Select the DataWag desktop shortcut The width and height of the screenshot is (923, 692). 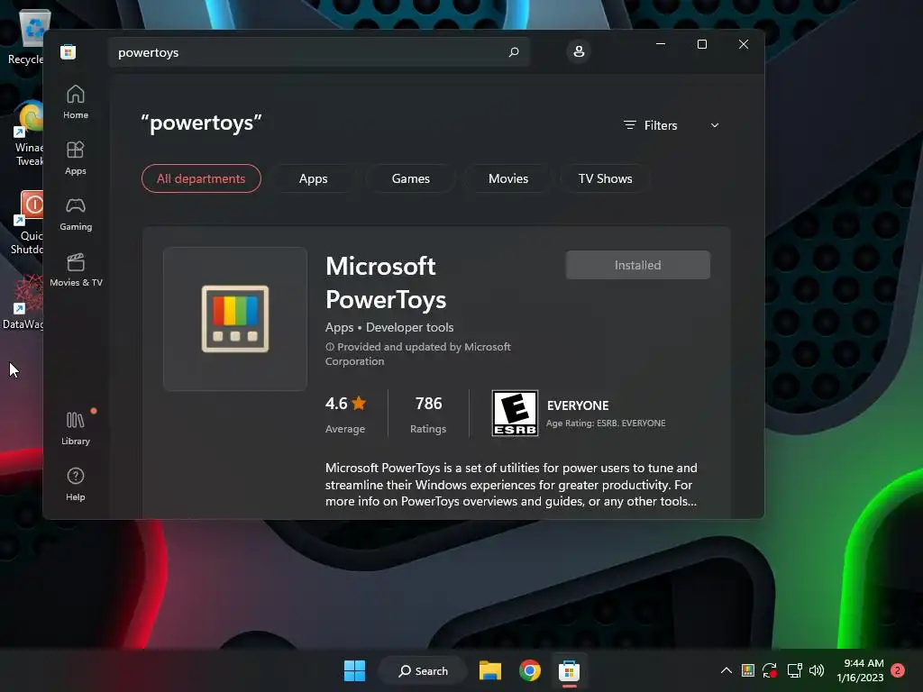pos(23,302)
